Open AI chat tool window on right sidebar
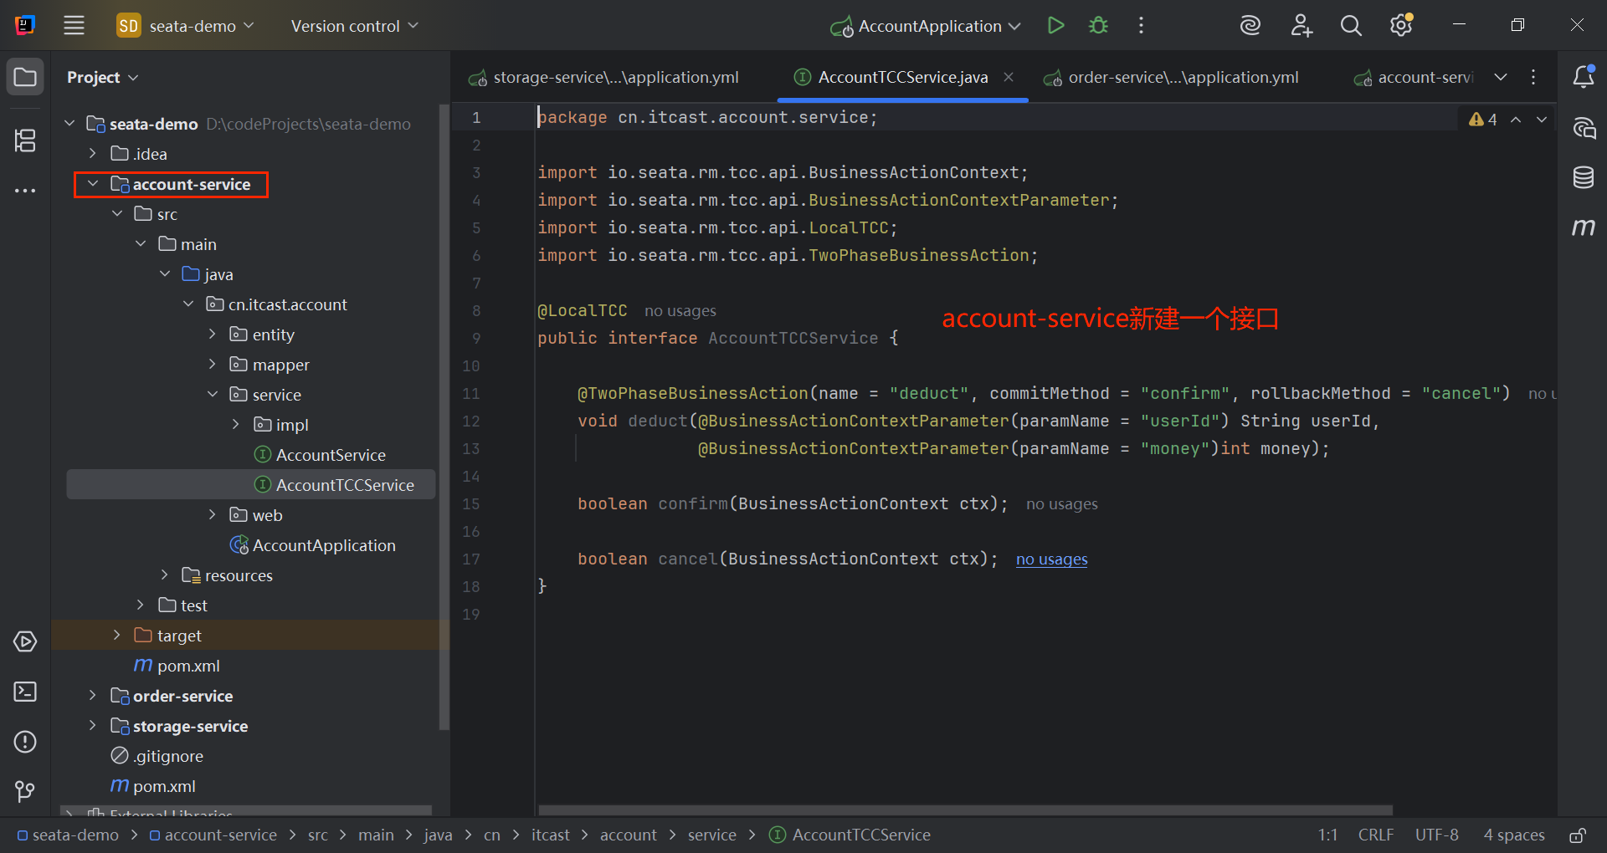 pyautogui.click(x=1584, y=128)
